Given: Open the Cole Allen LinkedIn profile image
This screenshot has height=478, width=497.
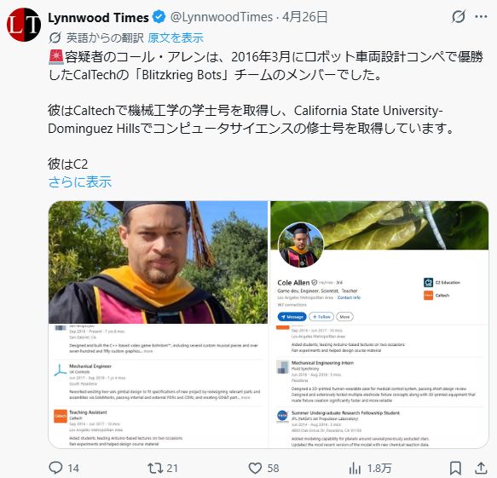Looking at the screenshot, I should pyautogui.click(x=379, y=262).
